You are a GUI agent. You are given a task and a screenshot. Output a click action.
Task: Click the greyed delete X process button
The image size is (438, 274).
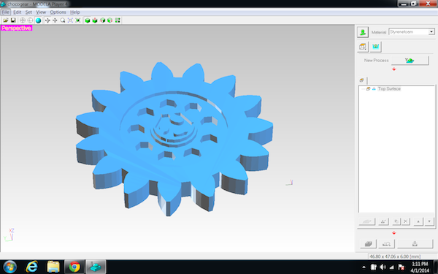point(406,221)
